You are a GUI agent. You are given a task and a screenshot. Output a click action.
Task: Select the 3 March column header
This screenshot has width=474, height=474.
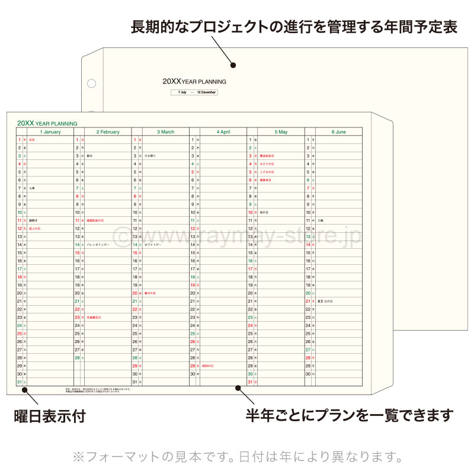click(166, 132)
